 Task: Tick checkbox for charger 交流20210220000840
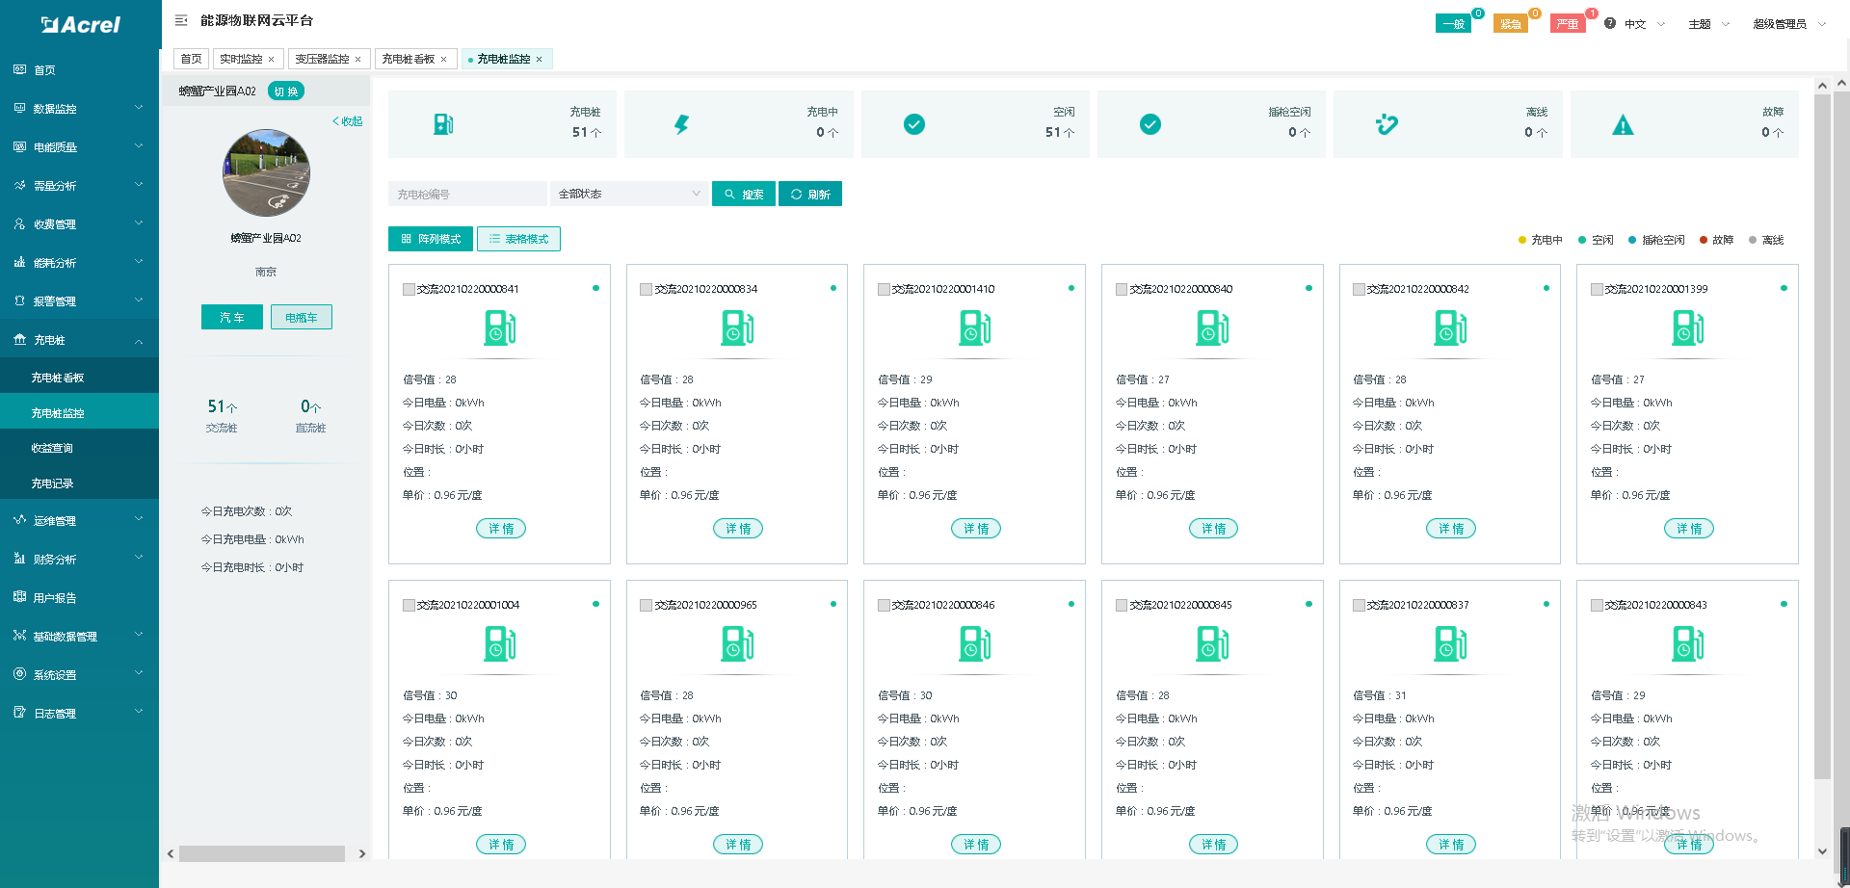coord(1122,289)
